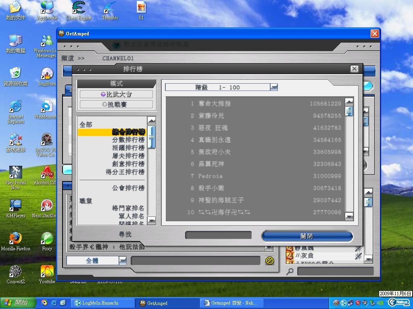
Task: Open the Mozilla Firefox desktop icon
Action: tap(15, 239)
